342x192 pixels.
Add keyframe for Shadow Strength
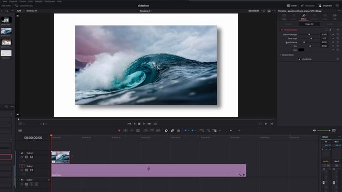(333, 35)
